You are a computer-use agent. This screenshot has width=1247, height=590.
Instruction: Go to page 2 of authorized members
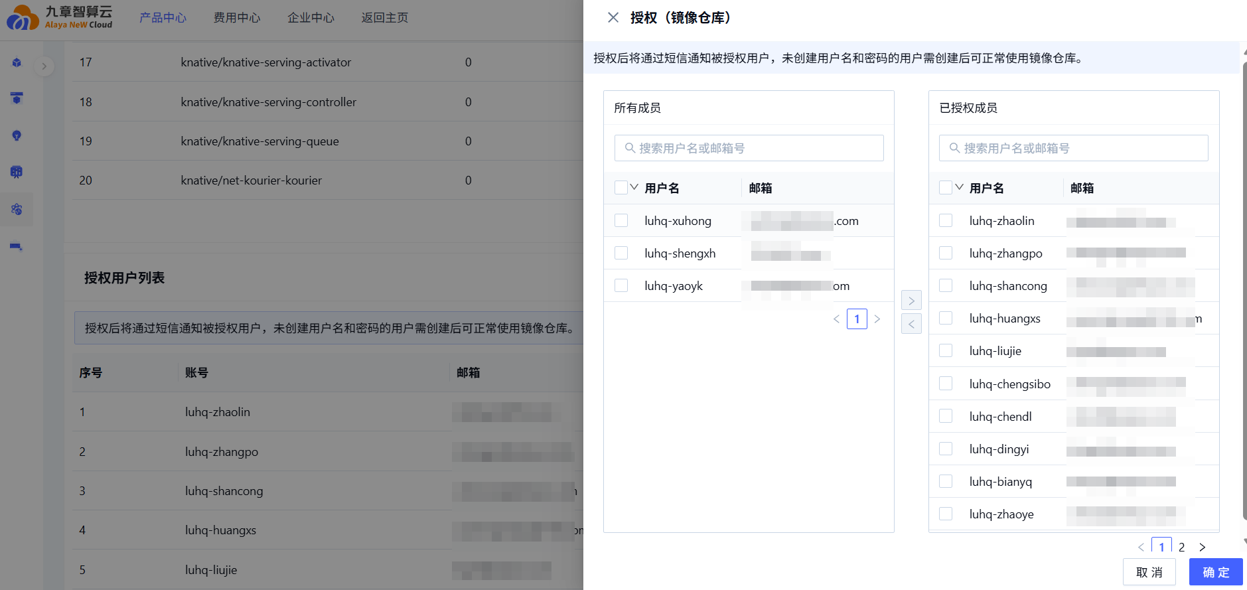1181,547
